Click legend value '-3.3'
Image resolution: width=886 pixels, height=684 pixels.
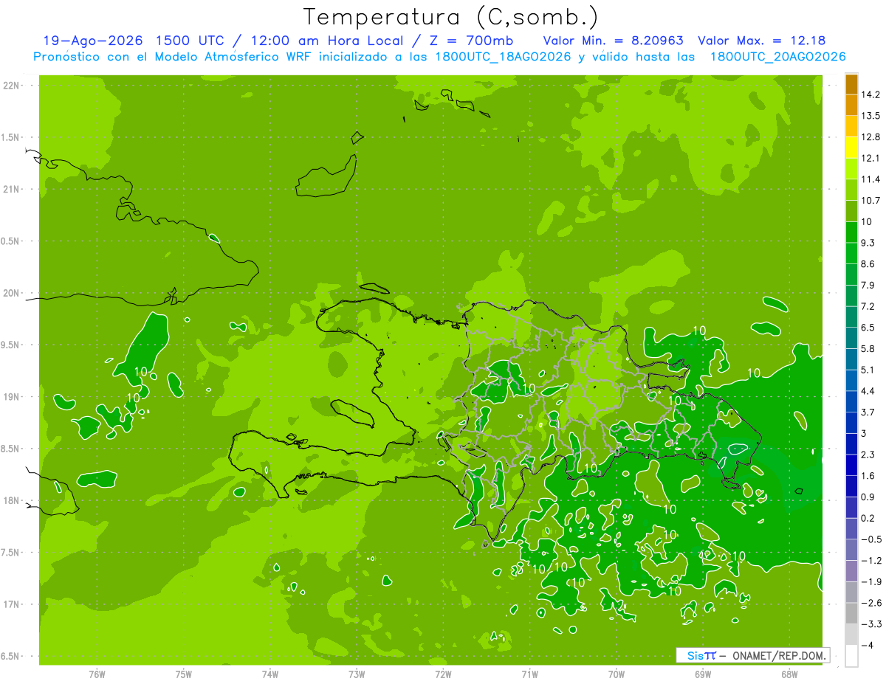[870, 624]
